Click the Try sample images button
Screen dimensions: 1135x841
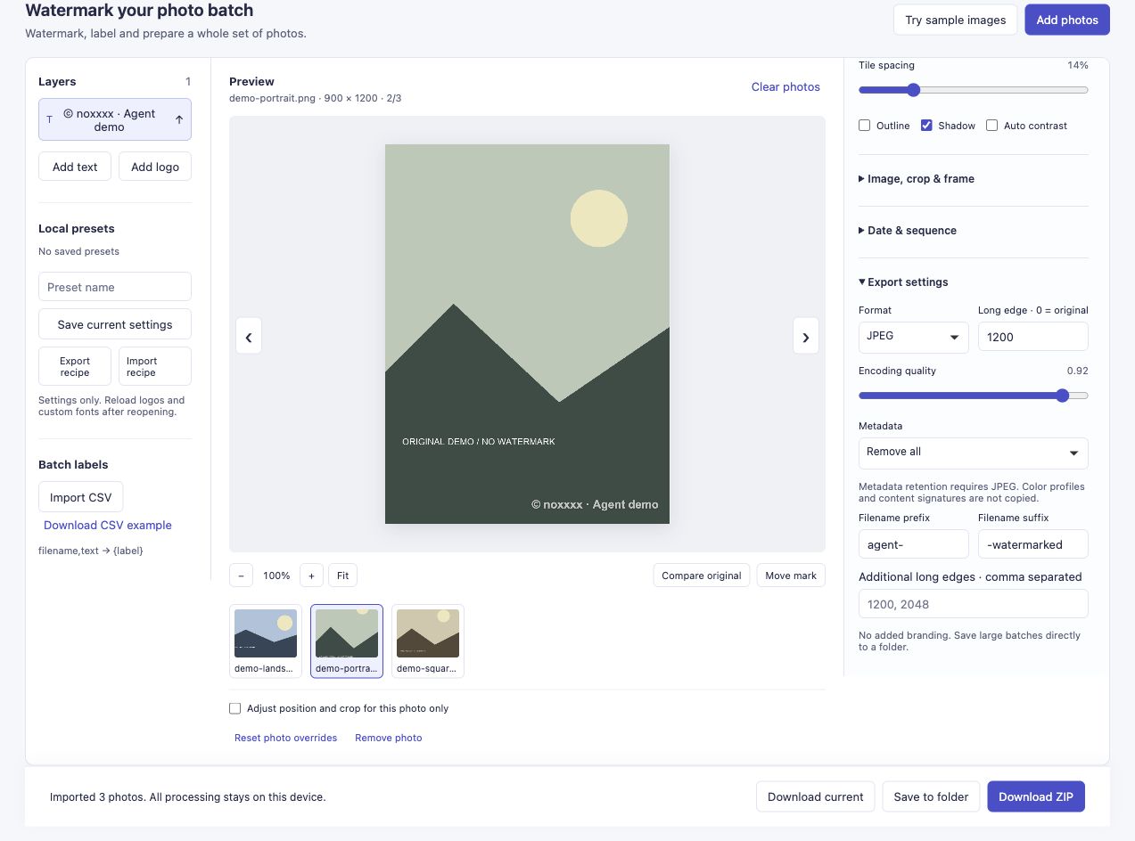(x=955, y=20)
